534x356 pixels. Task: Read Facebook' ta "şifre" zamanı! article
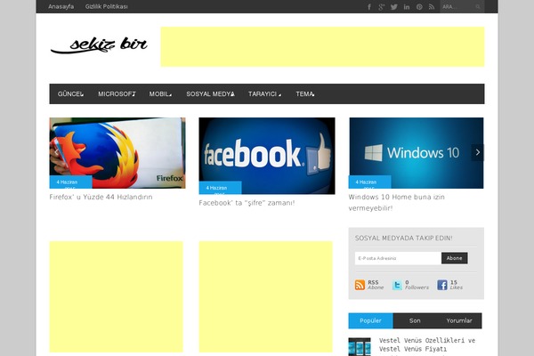[x=247, y=203]
